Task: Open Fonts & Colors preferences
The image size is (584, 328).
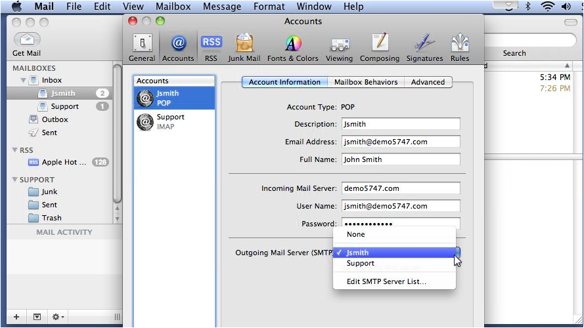Action: (293, 48)
